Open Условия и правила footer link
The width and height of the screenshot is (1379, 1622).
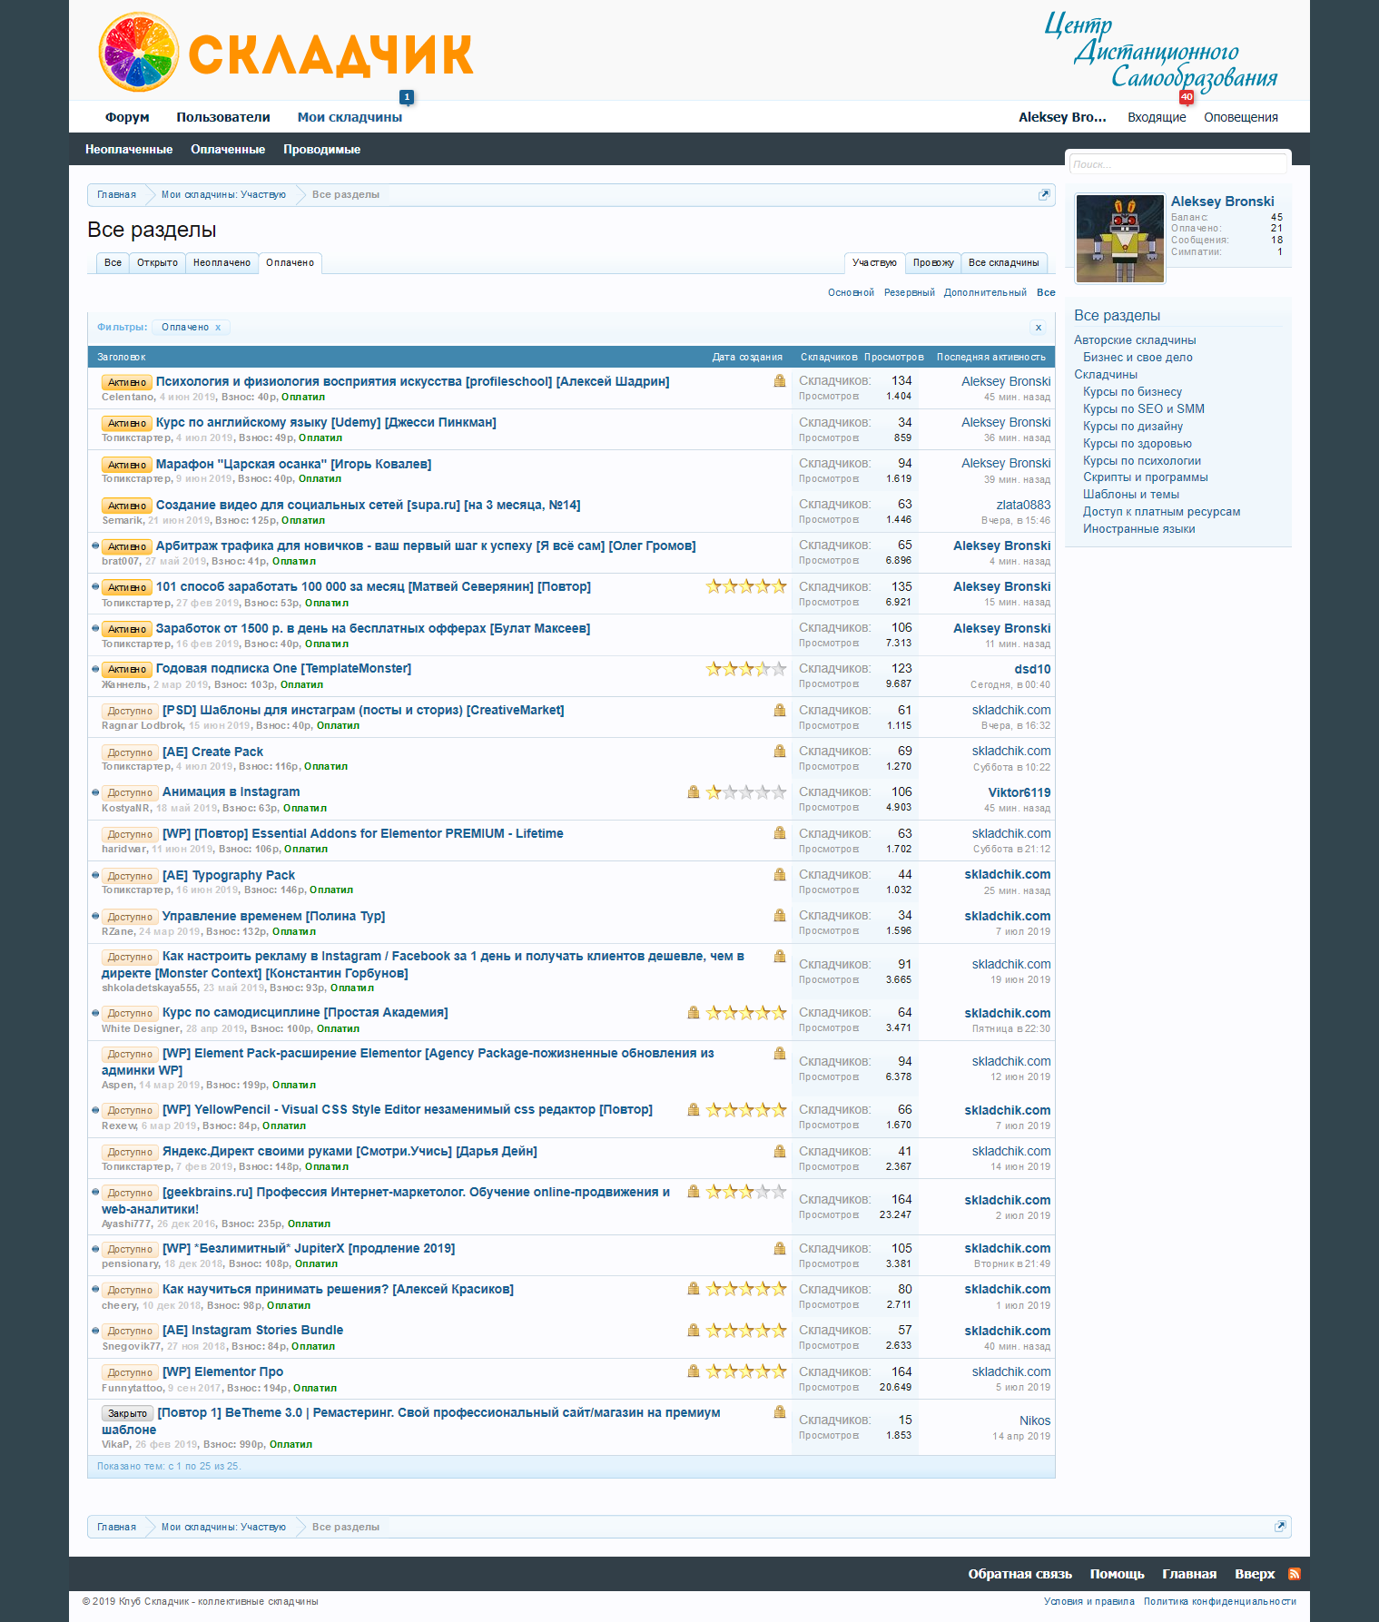[1089, 1601]
